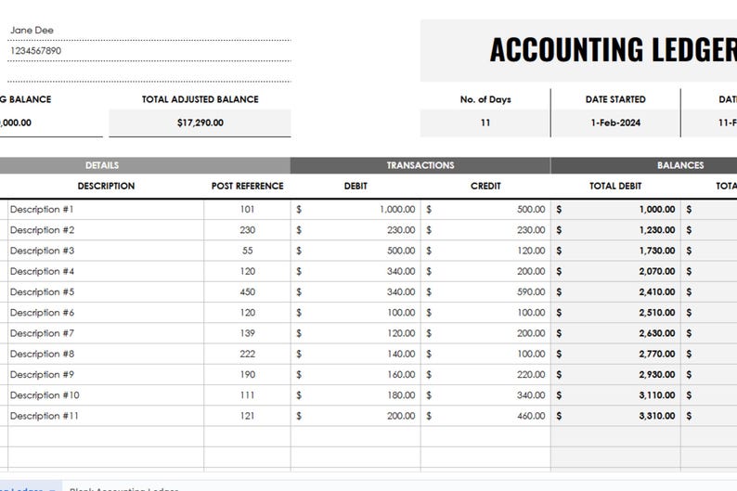Screen dimensions: 737x491
Task: Click post reference 121 in Description #11 row
Action: (247, 417)
